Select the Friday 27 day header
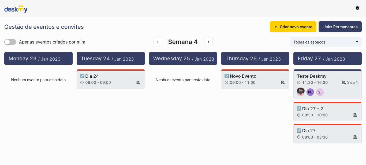The width and height of the screenshot is (366, 165). pos(327,58)
